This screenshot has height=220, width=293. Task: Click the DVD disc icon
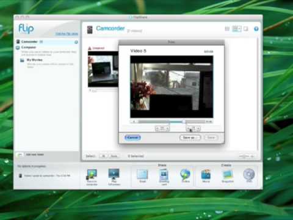[249, 174]
